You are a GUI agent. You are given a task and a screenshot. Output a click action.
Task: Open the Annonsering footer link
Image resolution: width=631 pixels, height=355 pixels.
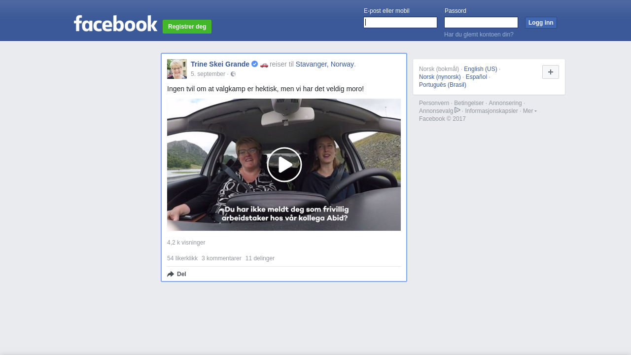[x=505, y=103]
